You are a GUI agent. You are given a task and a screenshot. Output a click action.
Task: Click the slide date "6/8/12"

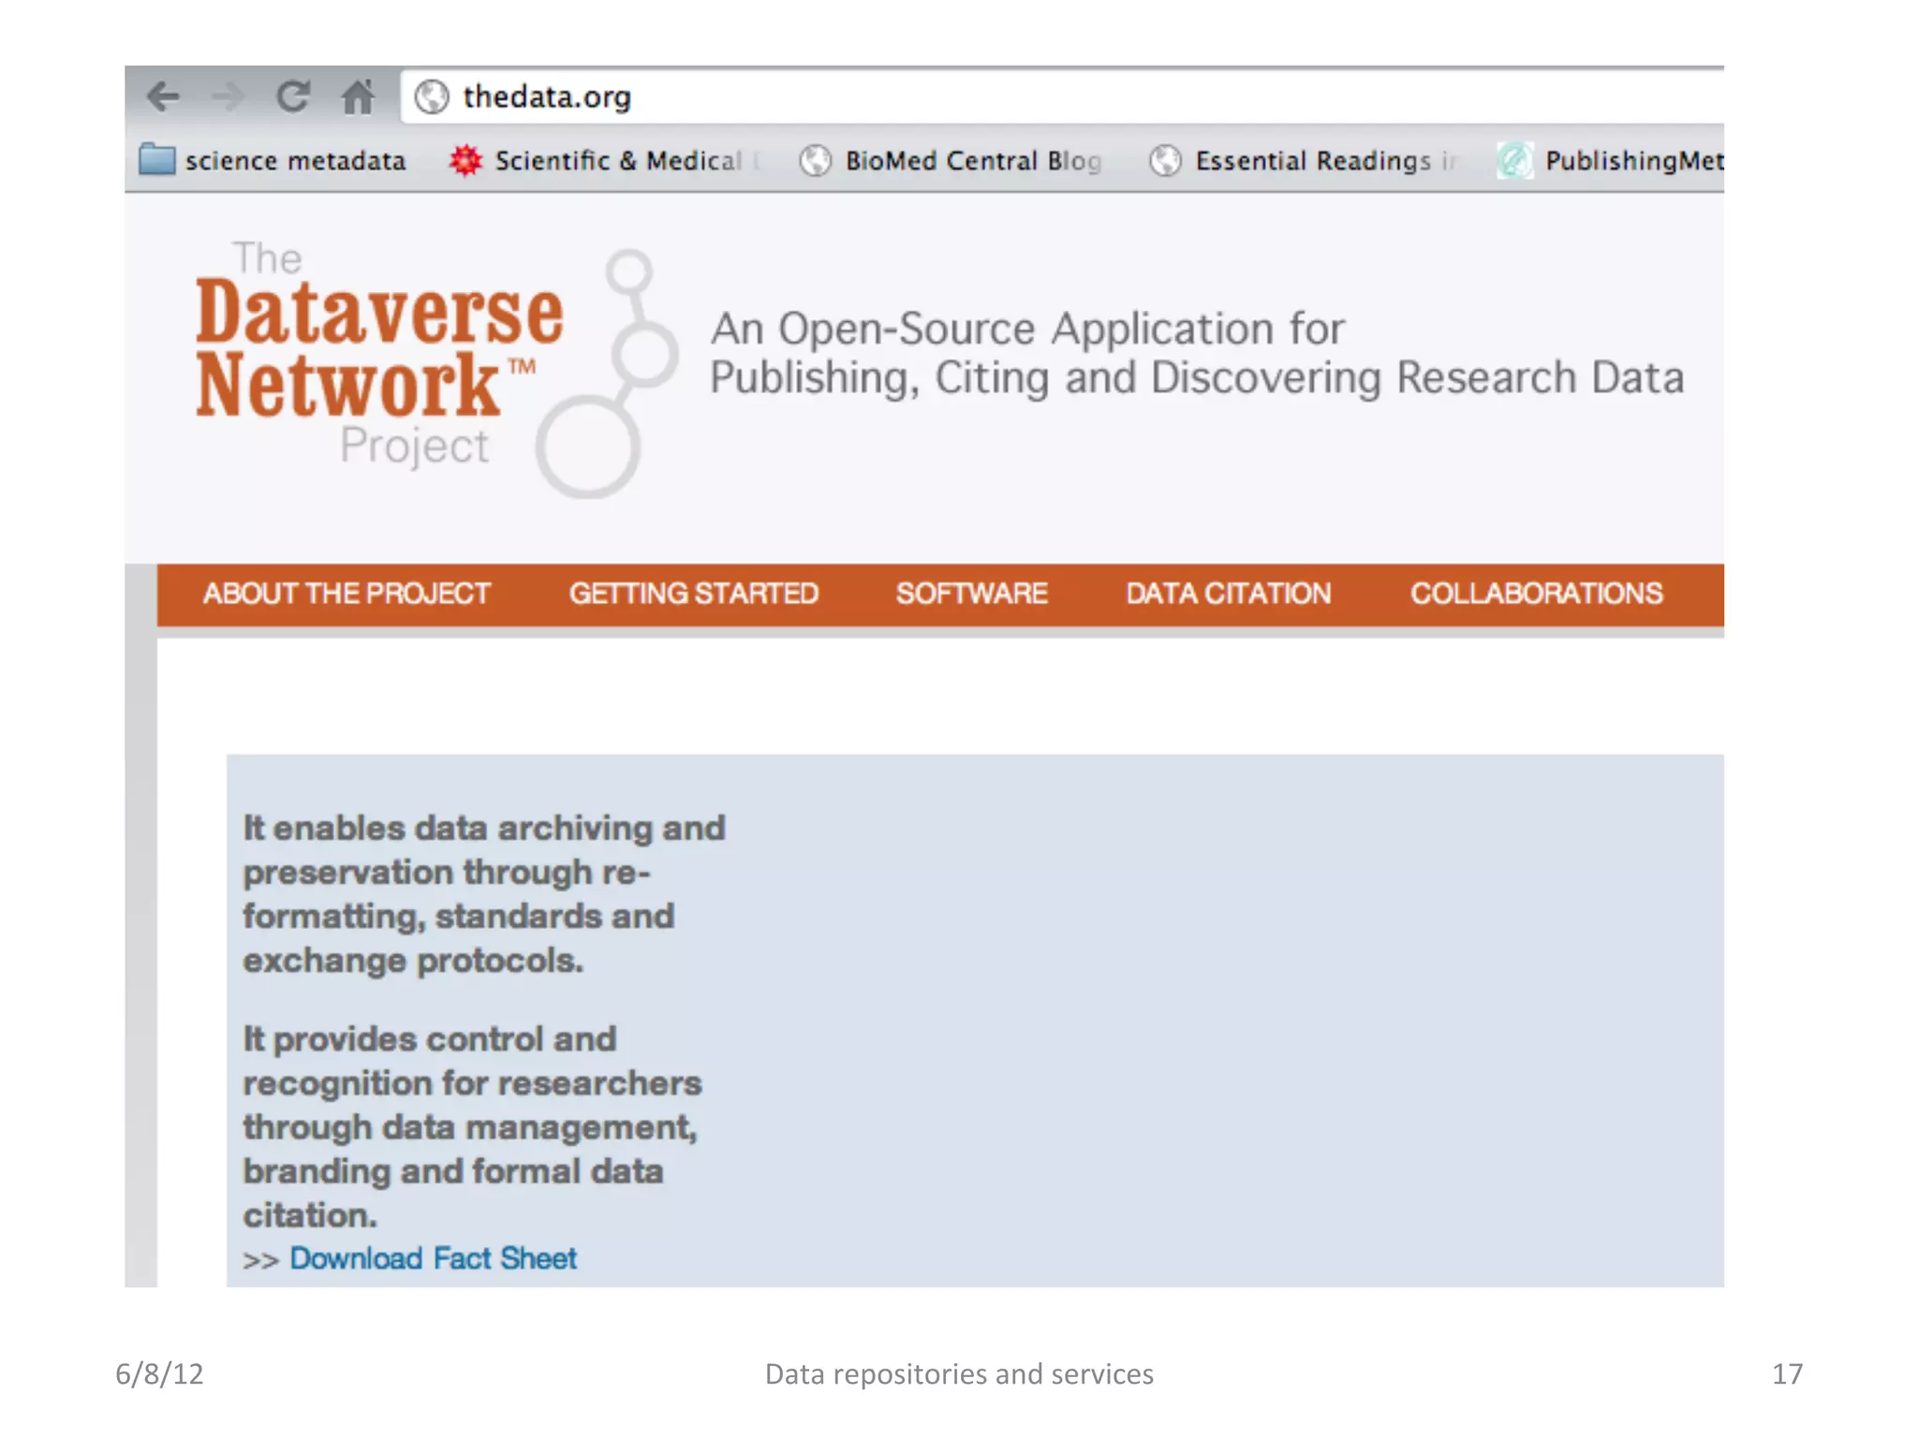point(159,1373)
